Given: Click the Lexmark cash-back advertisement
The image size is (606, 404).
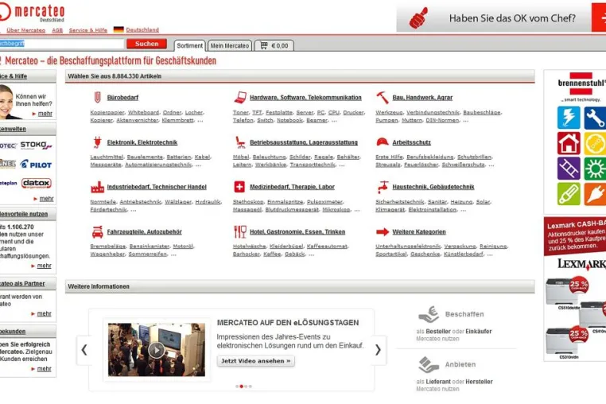Looking at the screenshot, I should 575,289.
